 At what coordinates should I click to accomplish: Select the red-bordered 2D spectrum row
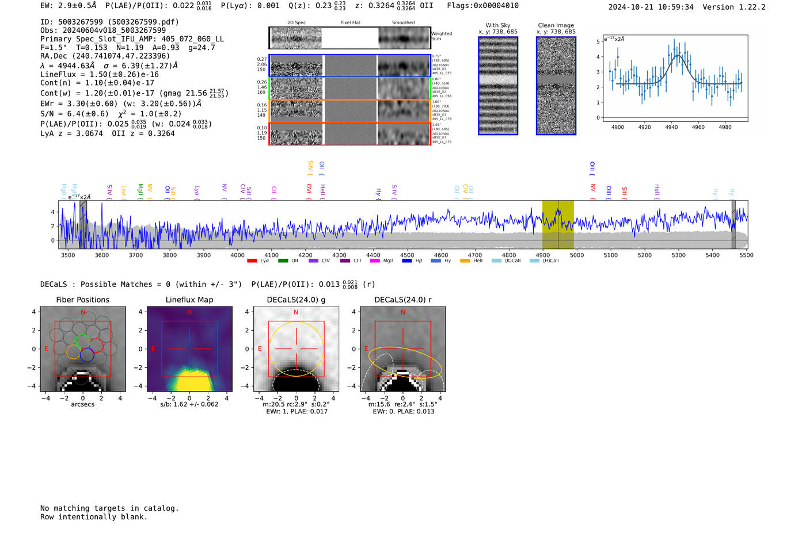[x=350, y=134]
